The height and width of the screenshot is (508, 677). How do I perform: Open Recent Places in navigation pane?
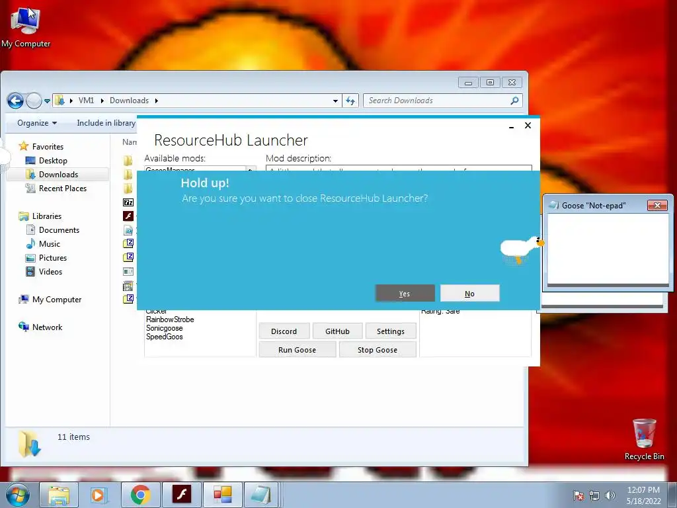tap(63, 189)
